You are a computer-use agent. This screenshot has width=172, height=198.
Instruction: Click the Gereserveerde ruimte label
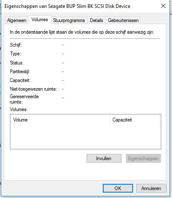click(x=24, y=99)
